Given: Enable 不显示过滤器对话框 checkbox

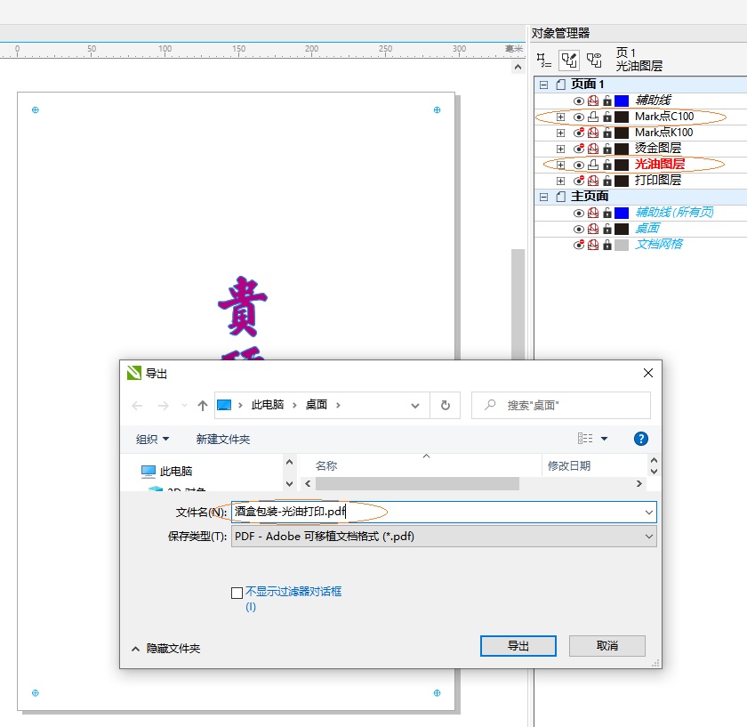Looking at the screenshot, I should coord(237,593).
